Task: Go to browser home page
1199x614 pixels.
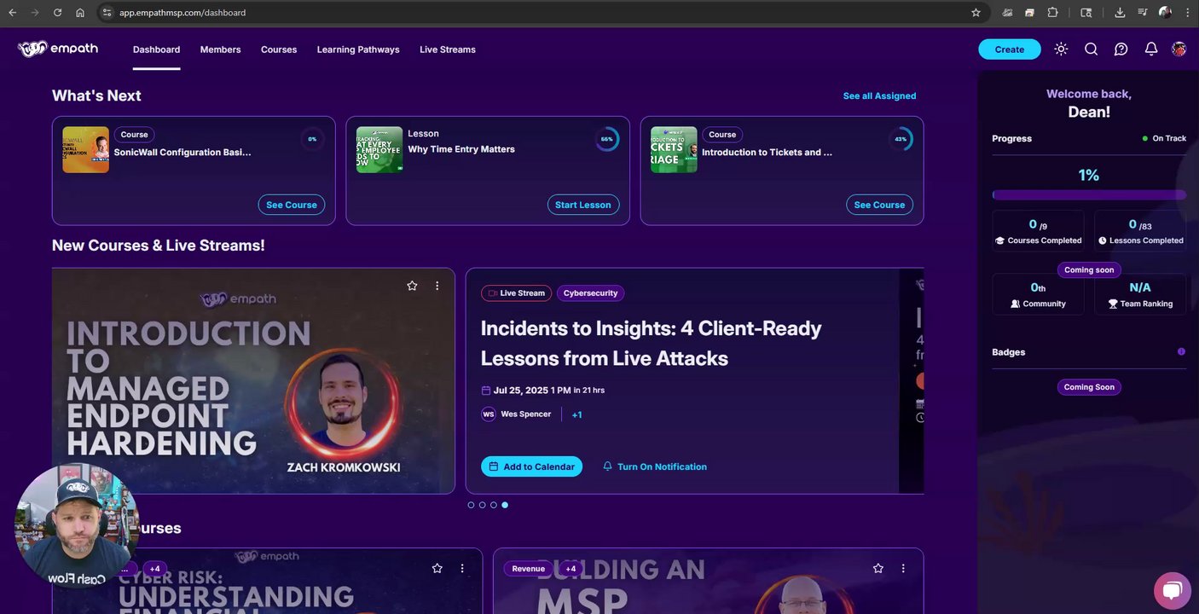Action: (x=80, y=13)
